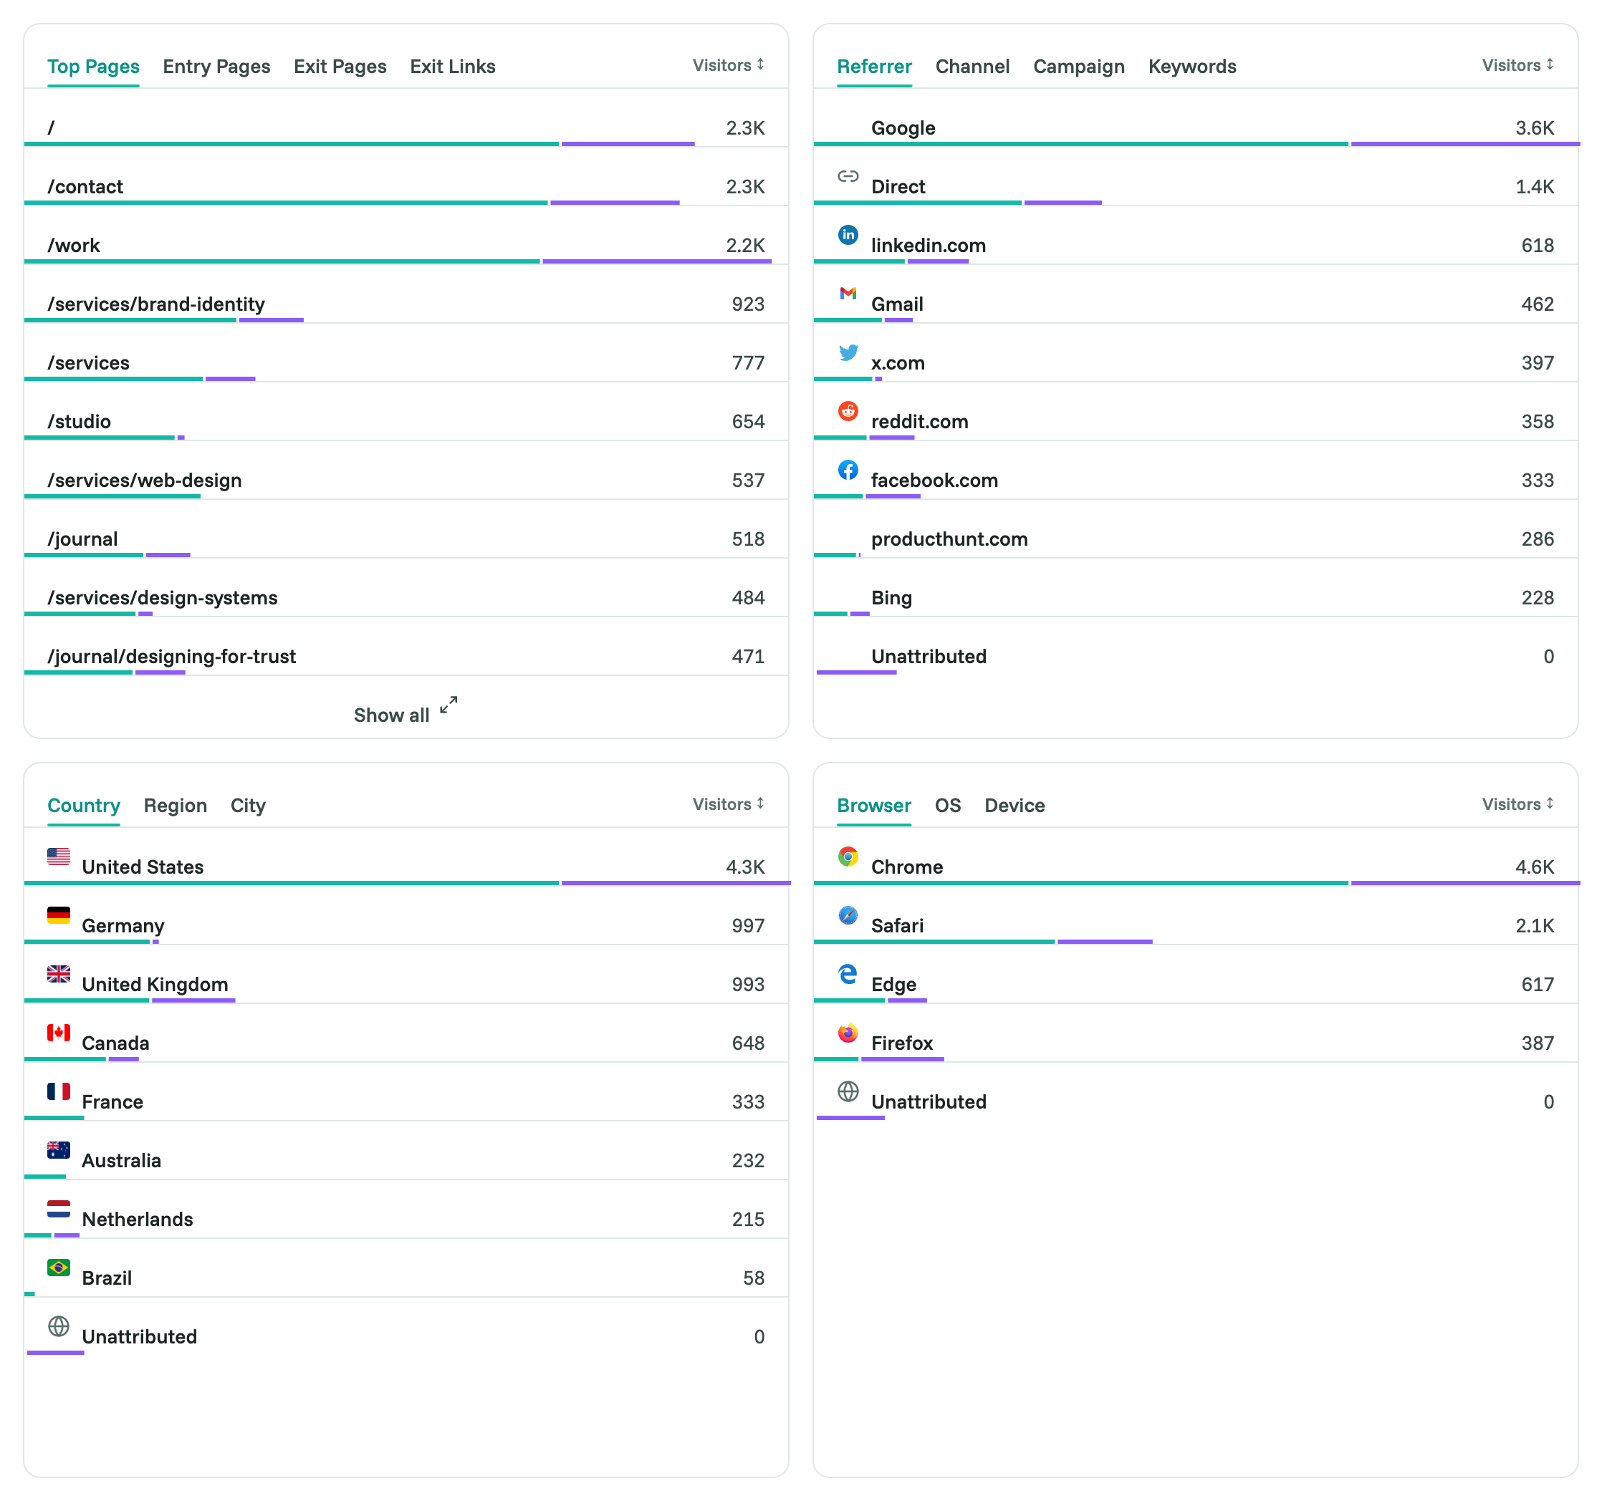The image size is (1602, 1501).
Task: Switch to the Region tab
Action: pyautogui.click(x=175, y=806)
